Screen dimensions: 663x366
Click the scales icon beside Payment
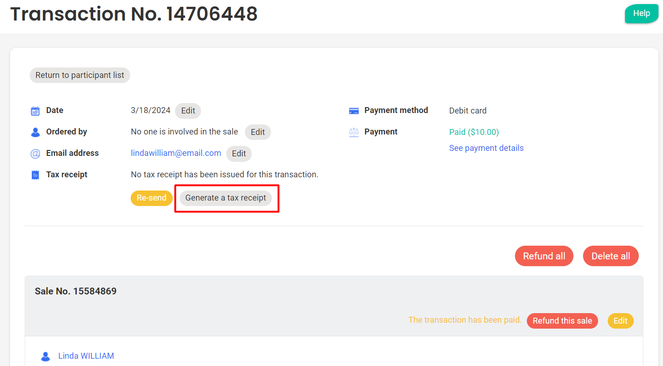coord(353,132)
